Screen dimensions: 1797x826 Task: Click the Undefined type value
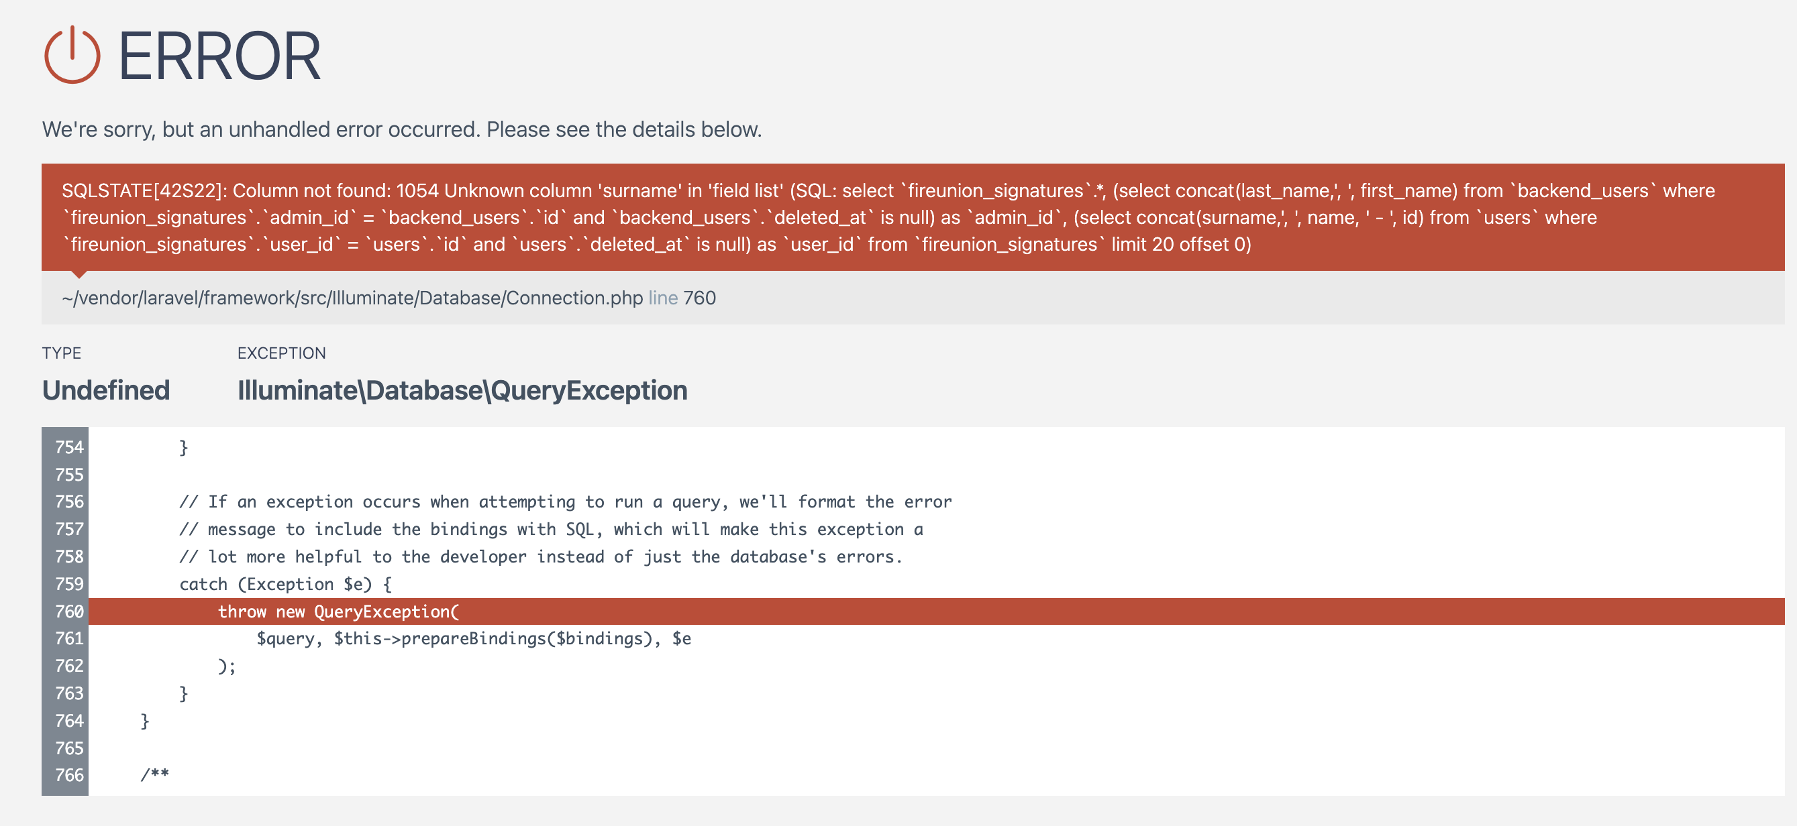point(106,390)
